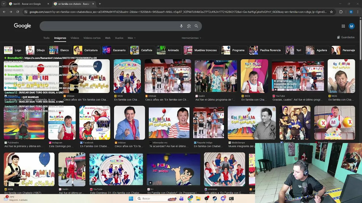This screenshot has width=362, height=203.
Task: Click the browser forward arrow
Action: click(x=11, y=12)
